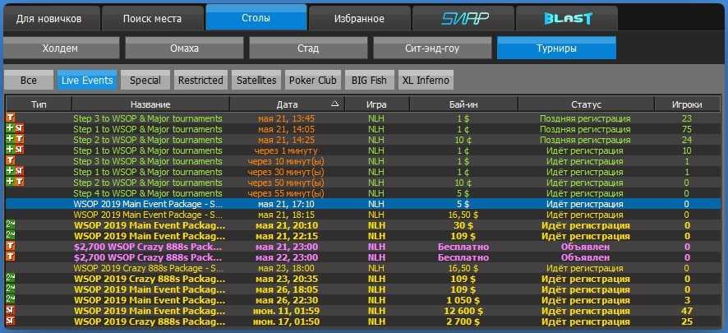This screenshot has height=333, width=728.
Task: Sort by the Игроки column header
Action: tap(687, 104)
